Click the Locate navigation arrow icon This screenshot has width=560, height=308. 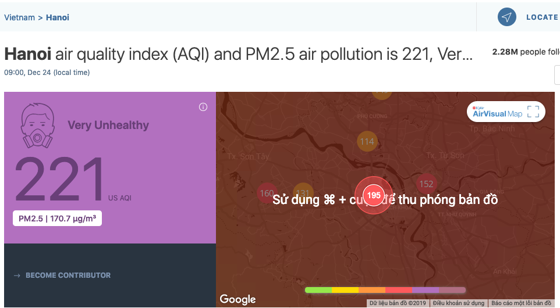click(x=507, y=17)
